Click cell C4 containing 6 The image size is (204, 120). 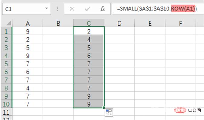tap(89, 55)
